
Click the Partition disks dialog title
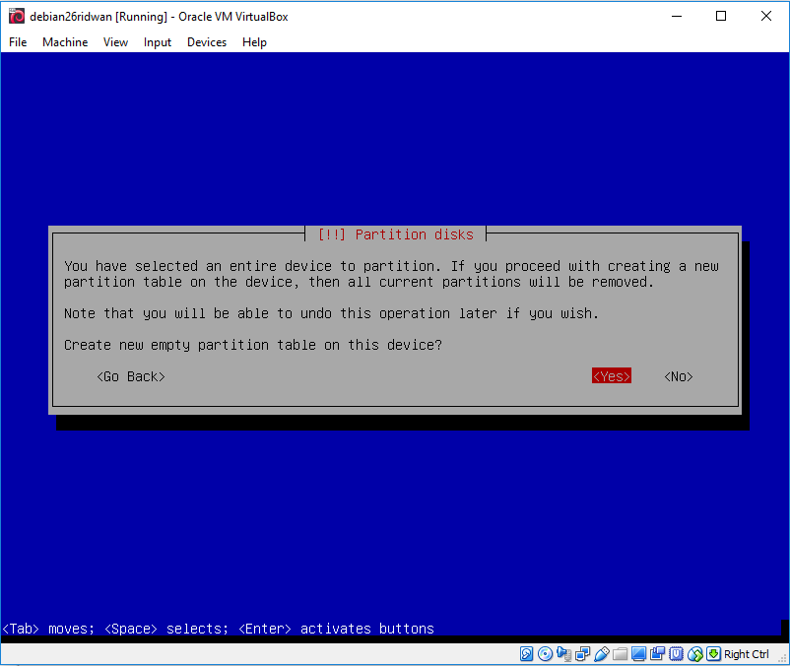[396, 234]
